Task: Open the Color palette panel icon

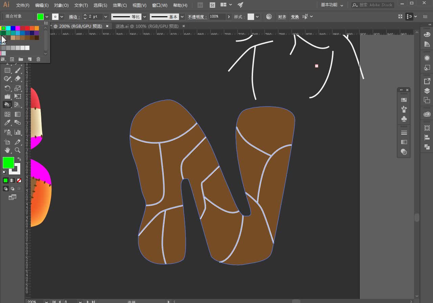Action: (427, 34)
